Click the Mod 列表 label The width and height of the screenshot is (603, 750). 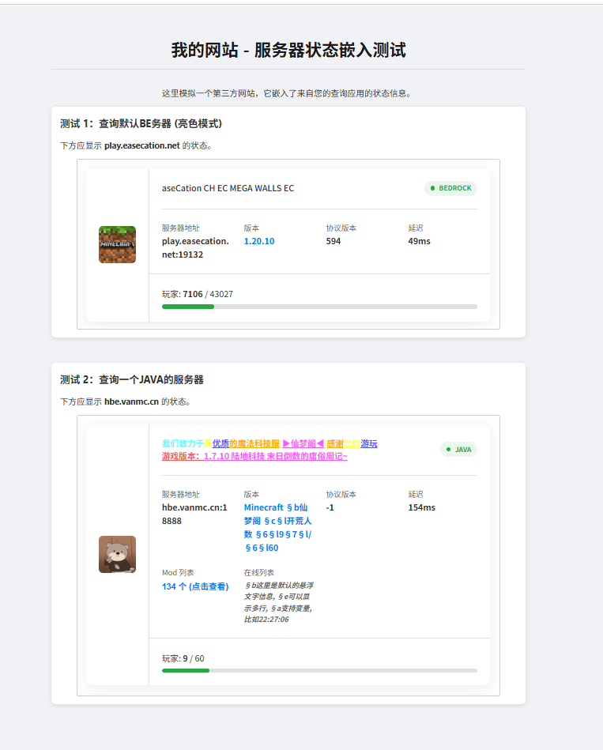pos(178,572)
